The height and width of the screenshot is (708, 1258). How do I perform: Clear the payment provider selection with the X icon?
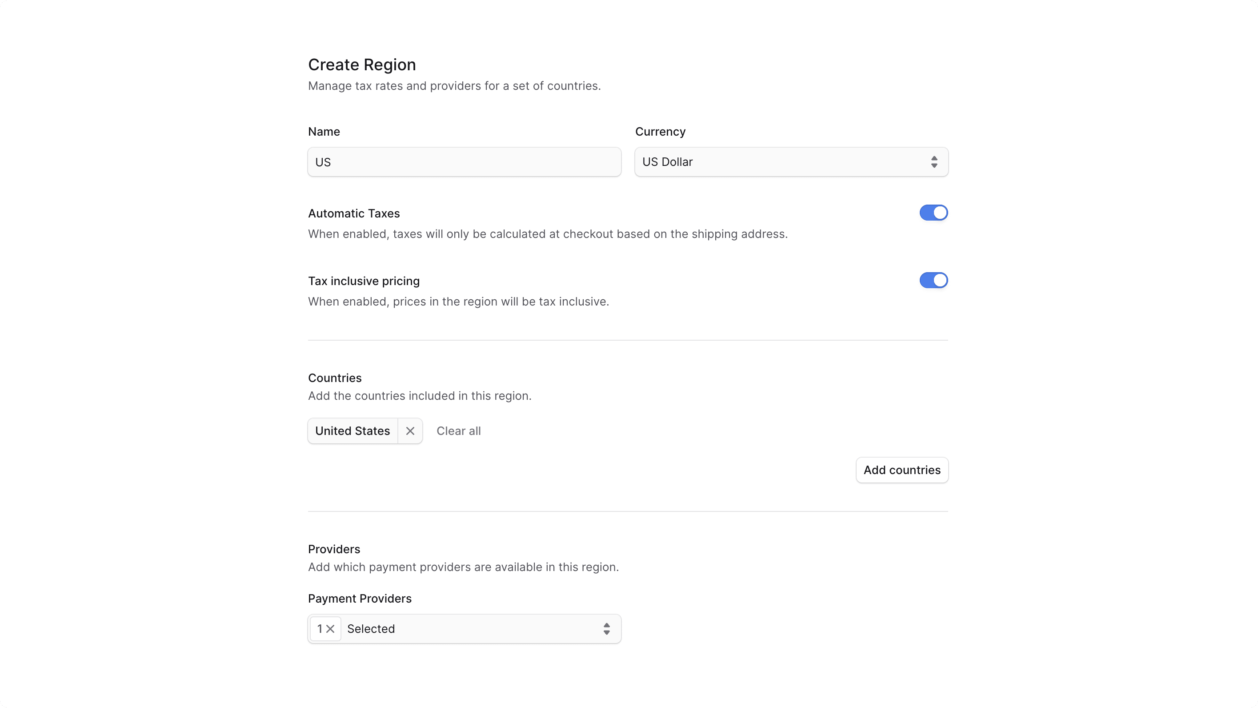coord(331,628)
